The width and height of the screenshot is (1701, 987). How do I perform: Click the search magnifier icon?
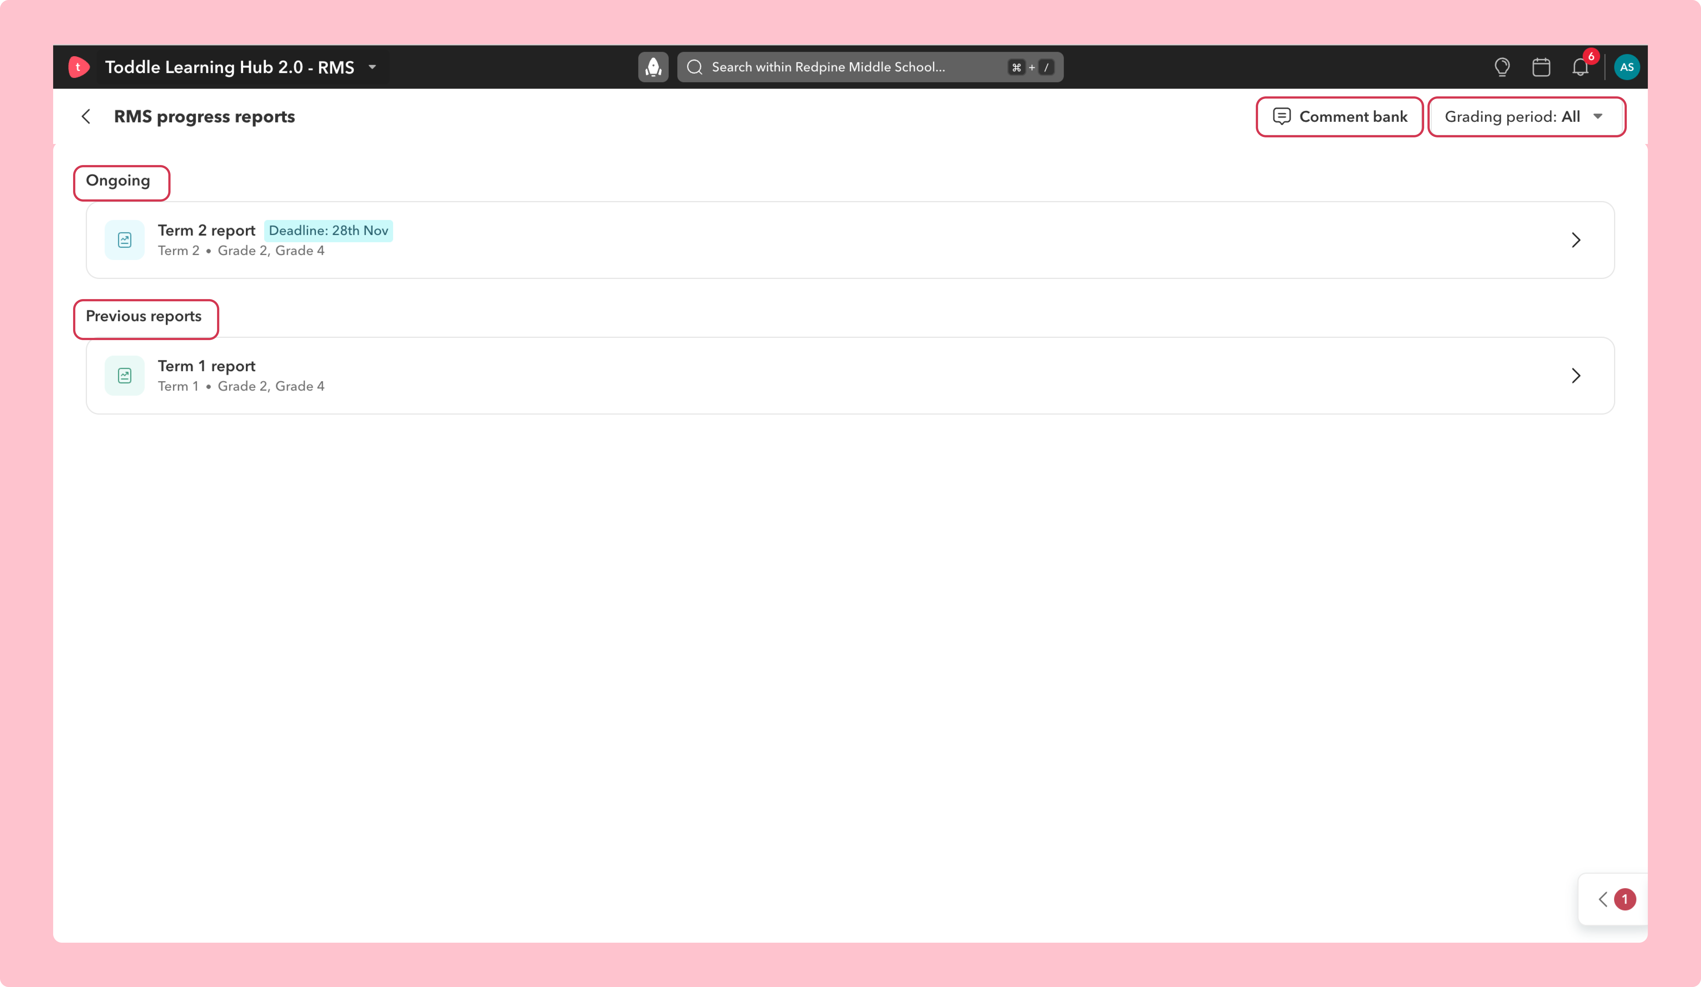point(695,67)
